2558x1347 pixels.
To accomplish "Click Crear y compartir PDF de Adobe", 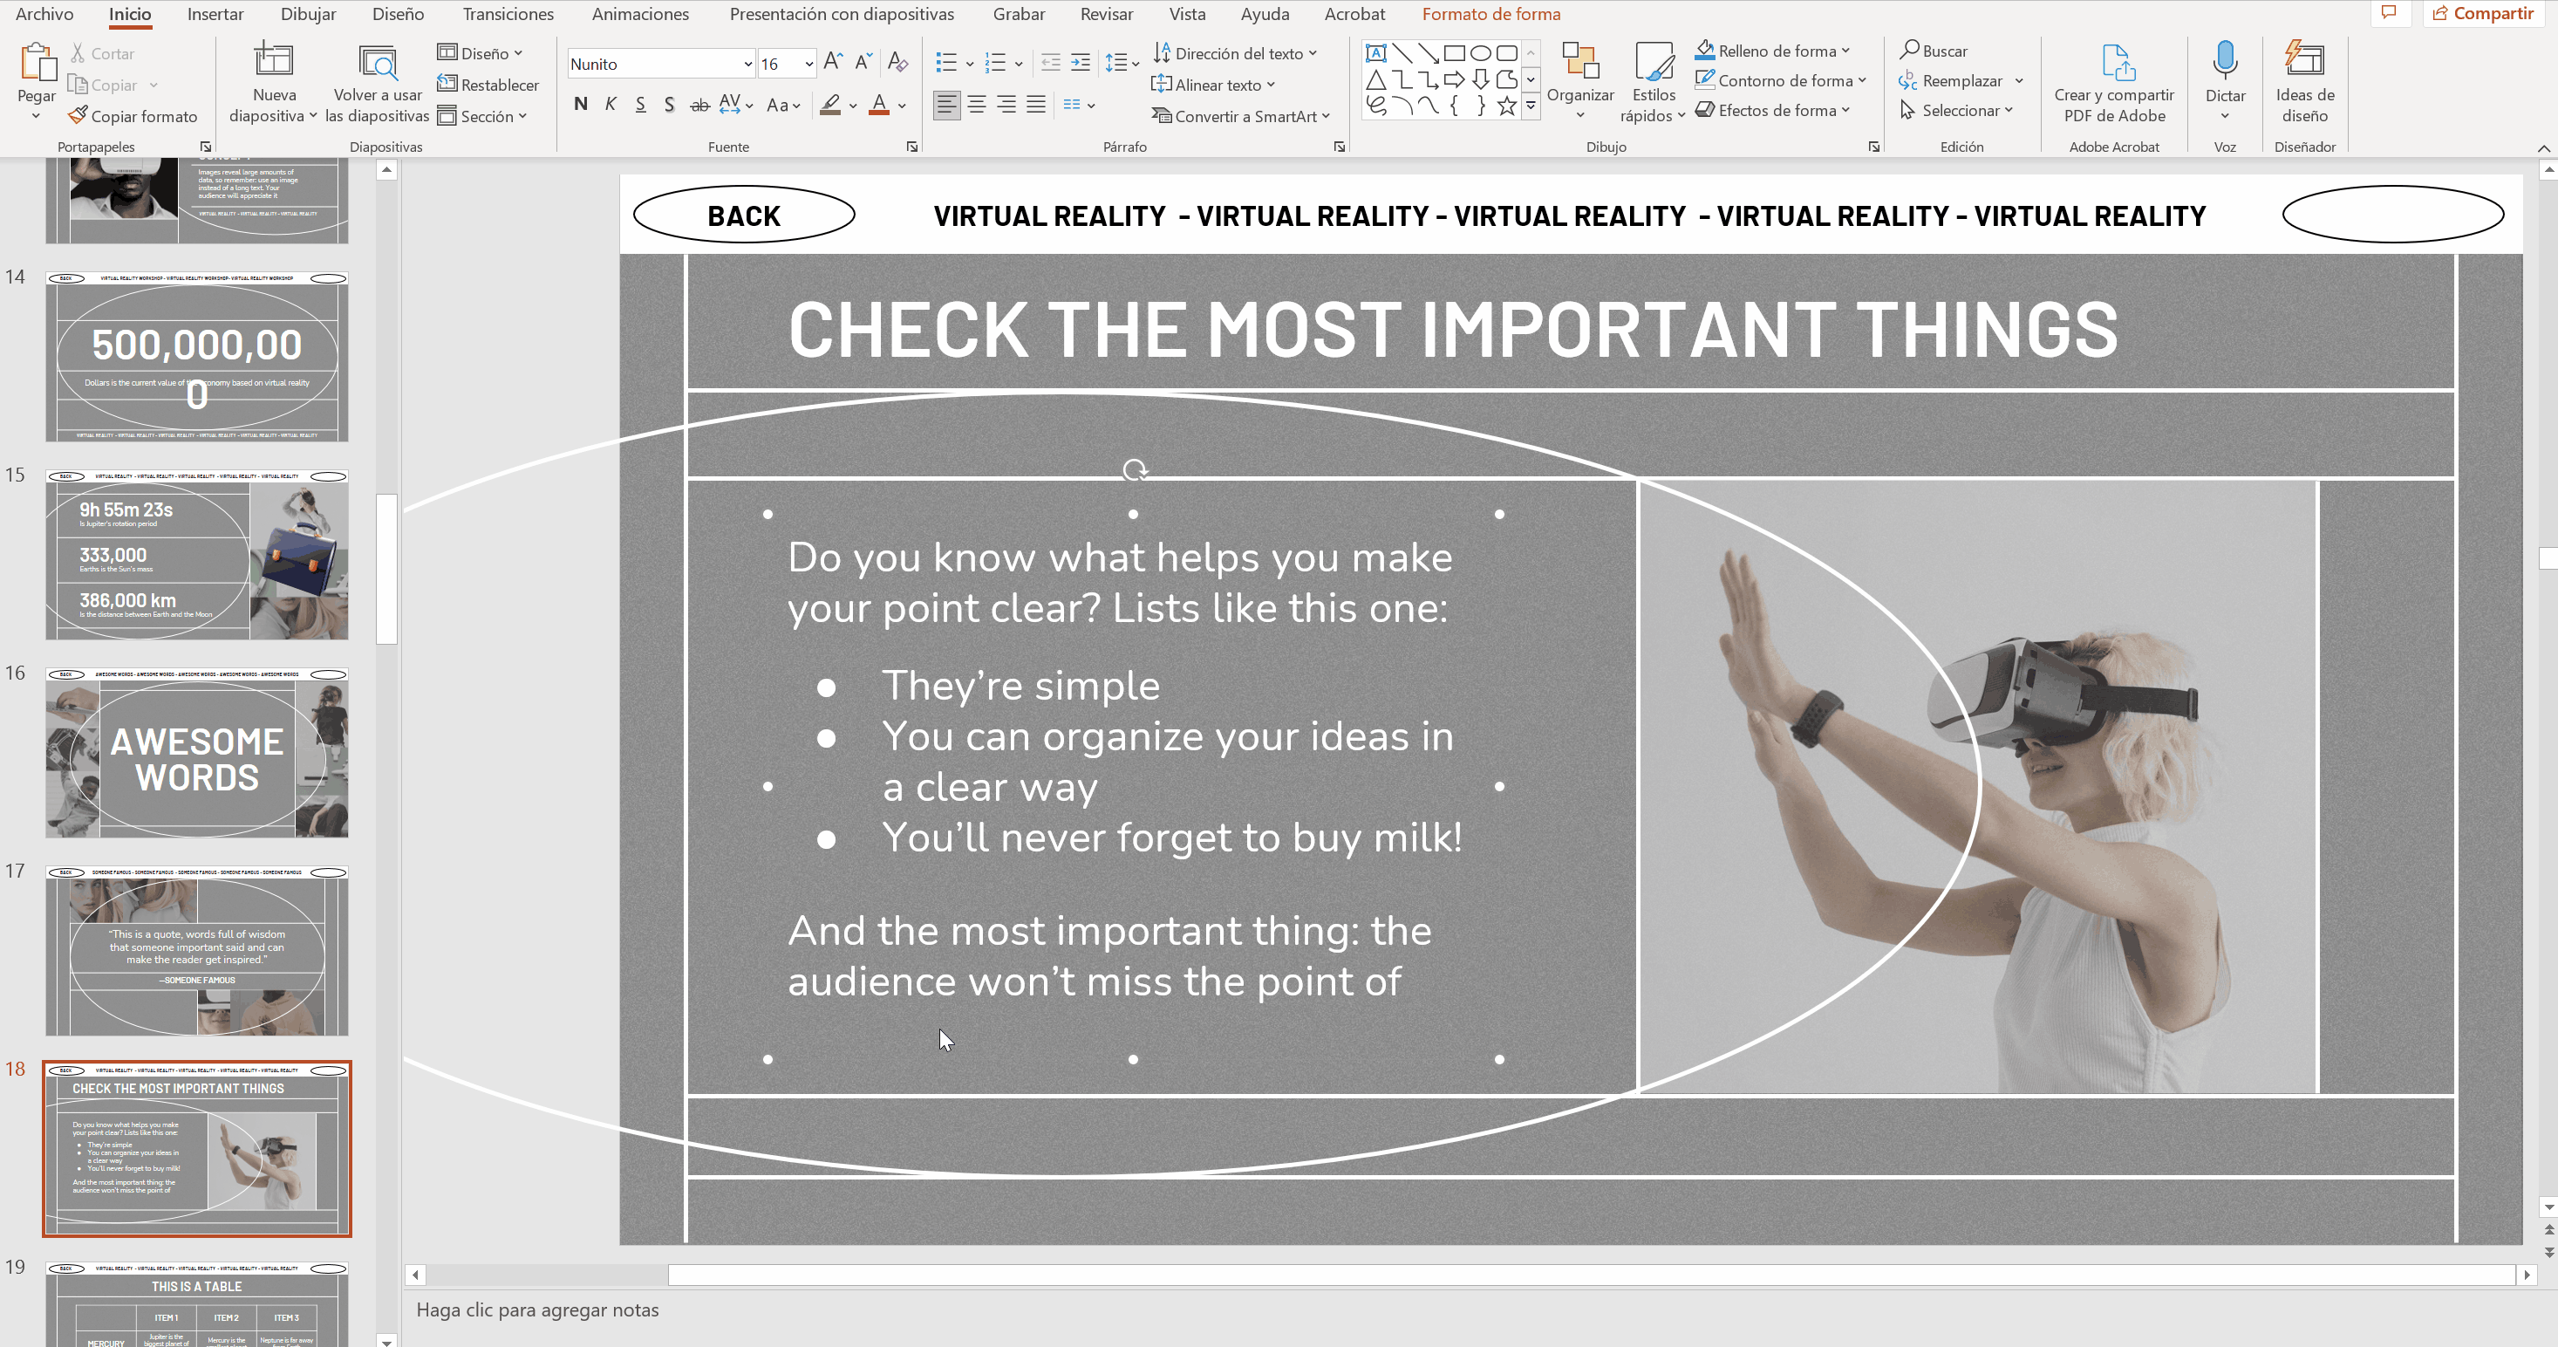I will 2114,84.
